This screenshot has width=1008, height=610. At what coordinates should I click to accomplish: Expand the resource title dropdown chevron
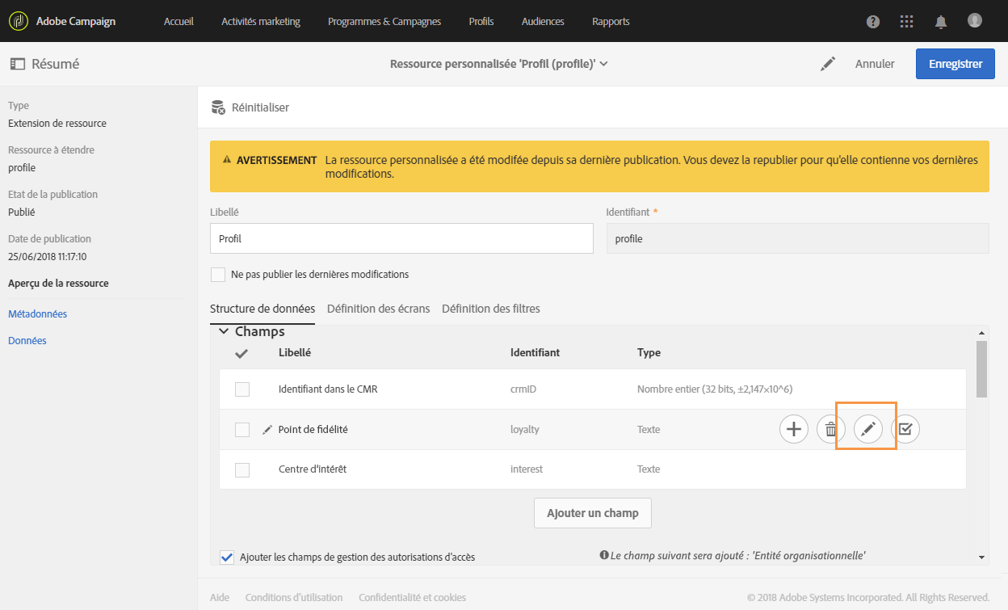[x=603, y=64]
